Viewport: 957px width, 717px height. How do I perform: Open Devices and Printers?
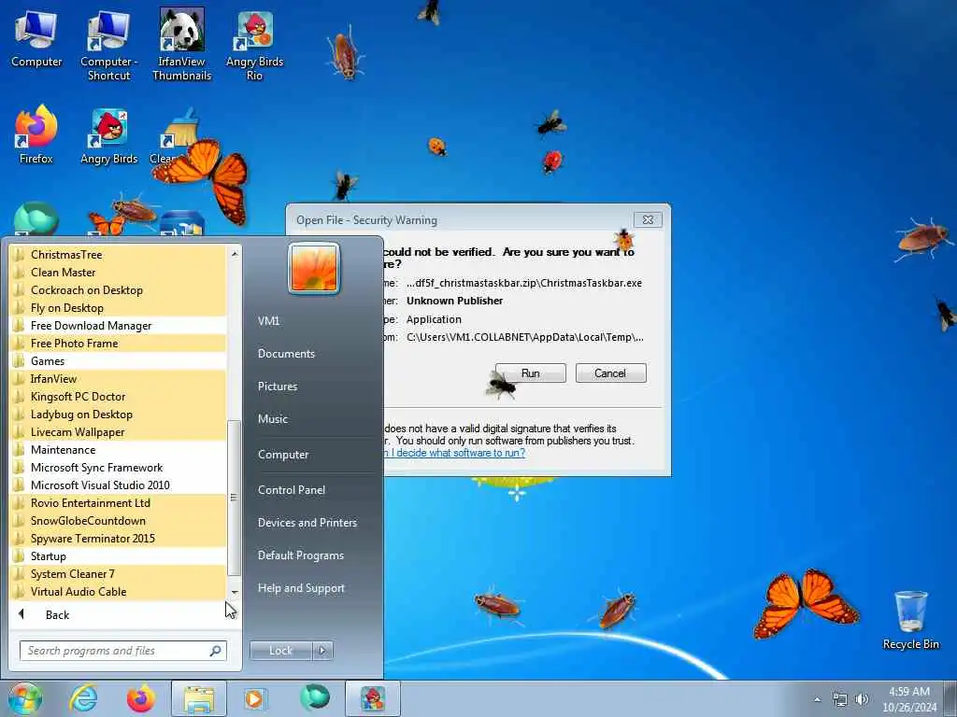click(x=307, y=523)
